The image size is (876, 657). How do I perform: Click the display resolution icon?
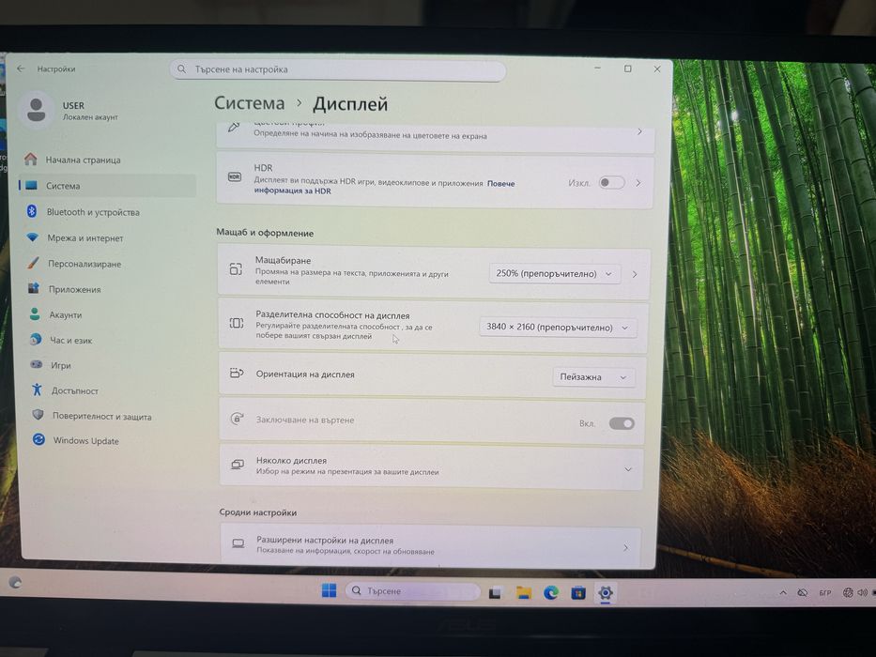coord(237,323)
